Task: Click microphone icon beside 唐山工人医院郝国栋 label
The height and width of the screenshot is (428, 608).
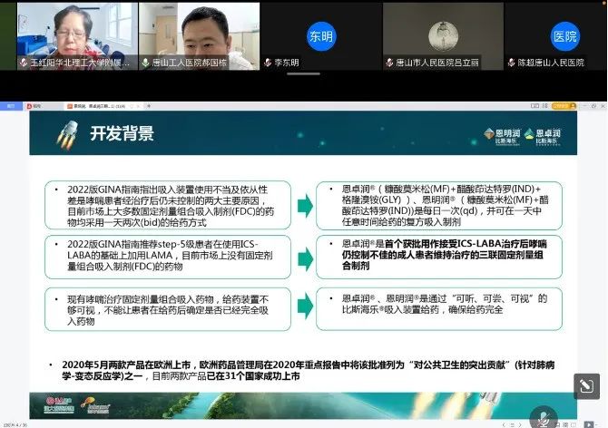Action: coord(145,63)
